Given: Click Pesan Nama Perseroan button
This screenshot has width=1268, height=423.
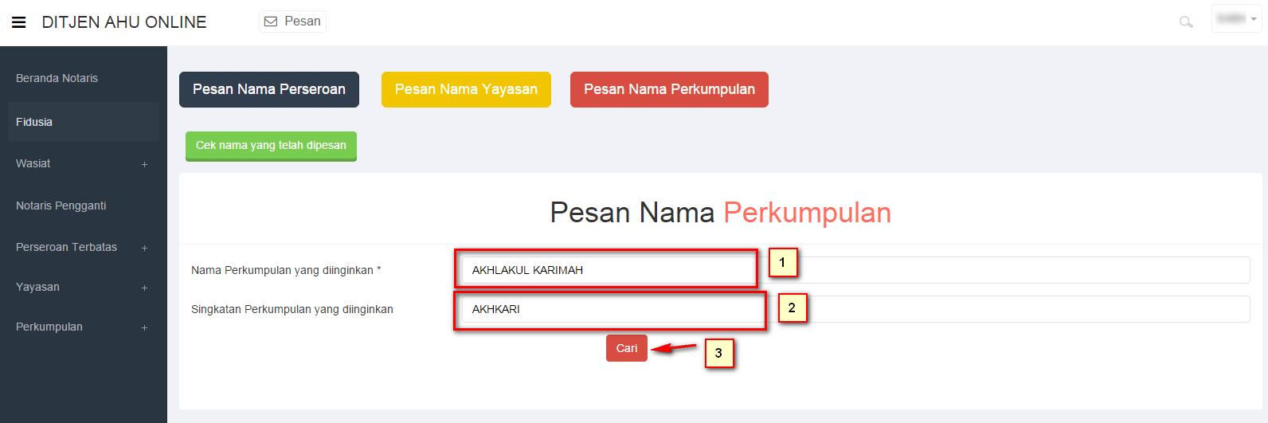Looking at the screenshot, I should [x=269, y=89].
